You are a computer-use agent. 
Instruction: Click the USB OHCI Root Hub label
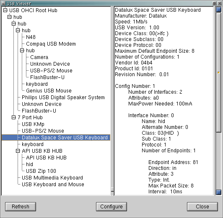pyautogui.click(x=33, y=10)
